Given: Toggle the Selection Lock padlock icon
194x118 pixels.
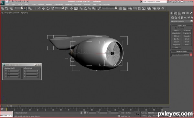Looking at the screenshot, I should point(81,113).
